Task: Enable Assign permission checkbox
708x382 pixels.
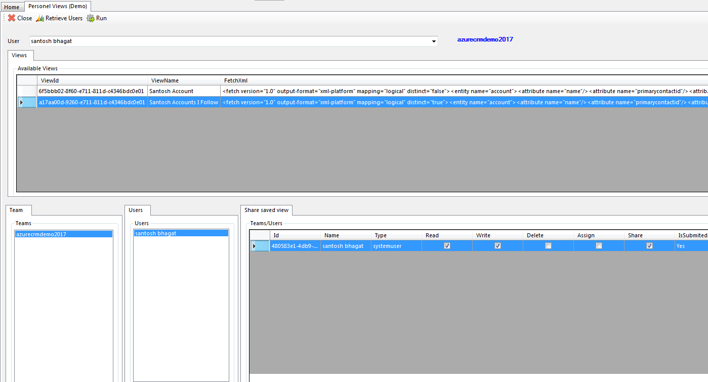Action: (x=598, y=245)
